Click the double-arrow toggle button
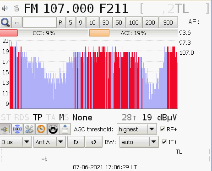The width and height of the screenshot is (212, 171). click(17, 23)
